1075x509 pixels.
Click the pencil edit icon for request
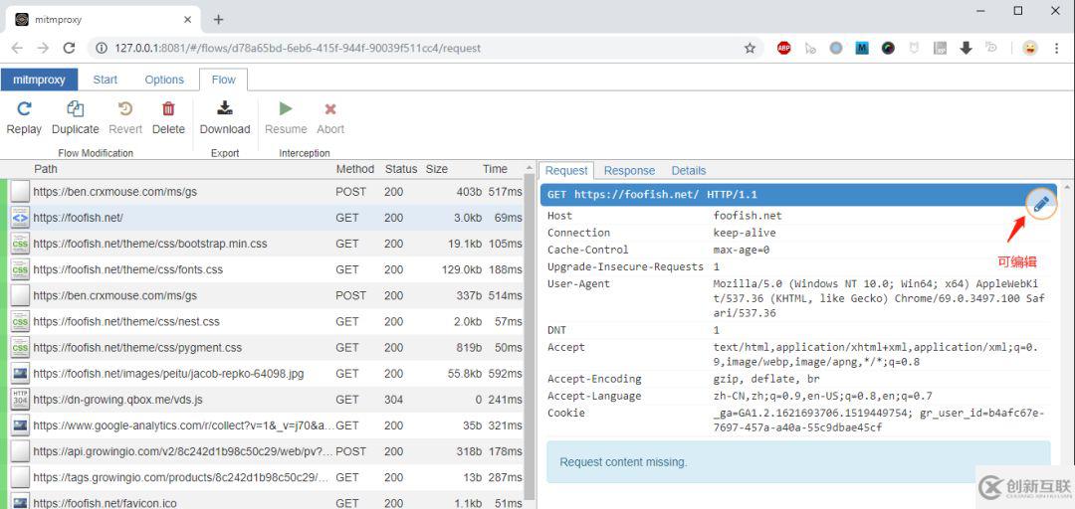point(1041,204)
